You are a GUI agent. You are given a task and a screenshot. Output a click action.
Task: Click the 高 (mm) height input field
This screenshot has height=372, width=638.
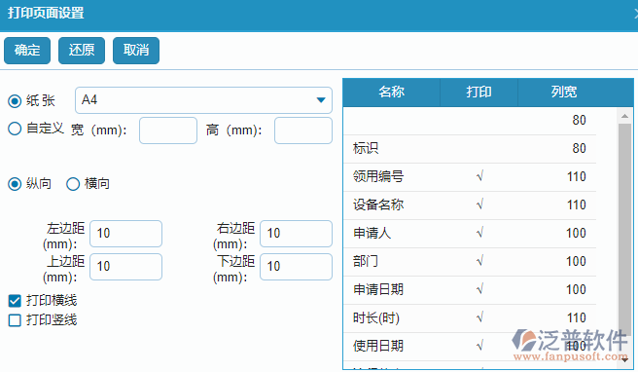coord(303,130)
